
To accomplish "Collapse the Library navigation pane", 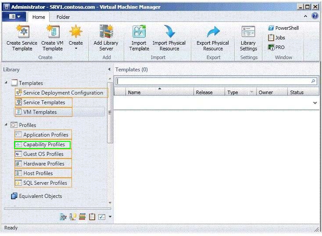I will 110,69.
